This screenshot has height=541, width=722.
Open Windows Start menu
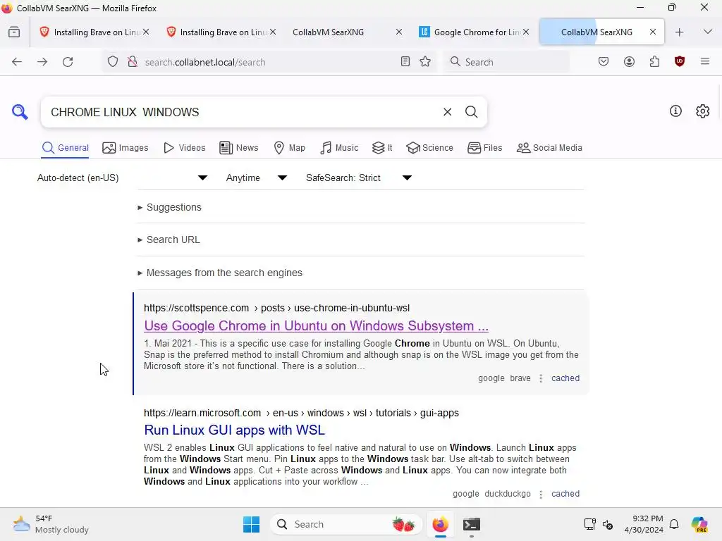(252, 524)
